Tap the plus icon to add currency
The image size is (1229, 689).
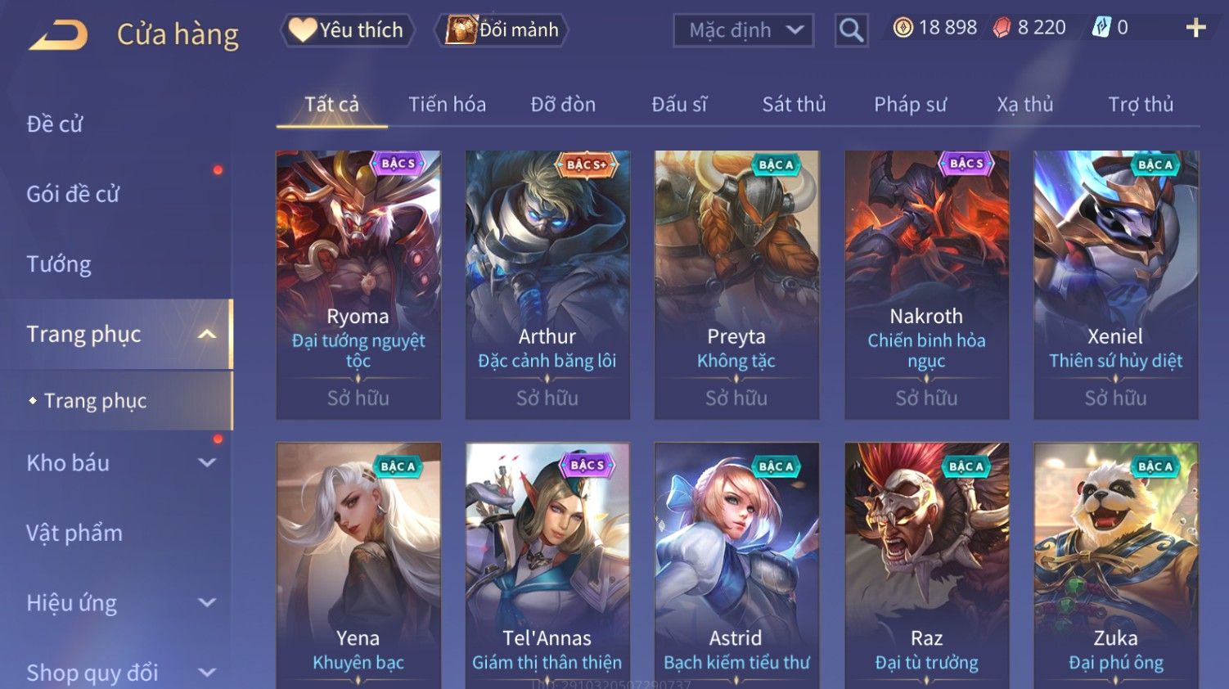[1195, 28]
